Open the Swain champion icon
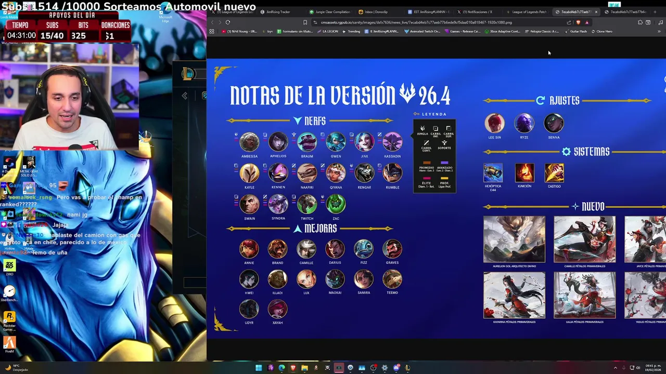The width and height of the screenshot is (666, 374). [249, 204]
